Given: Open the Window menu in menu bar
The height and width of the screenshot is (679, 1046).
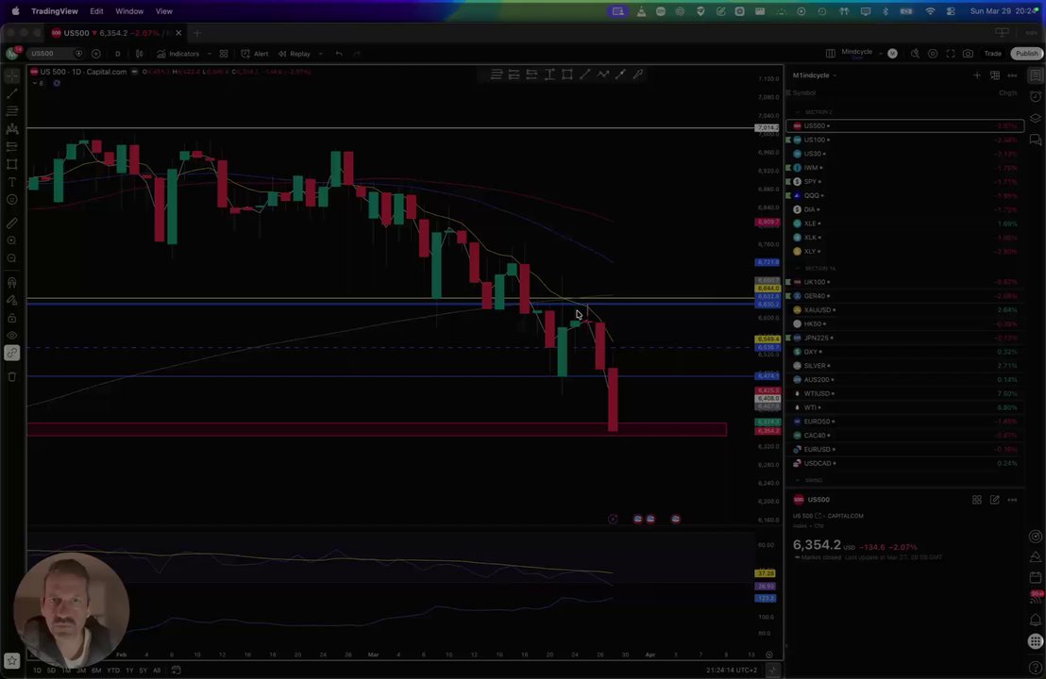Looking at the screenshot, I should (x=129, y=11).
